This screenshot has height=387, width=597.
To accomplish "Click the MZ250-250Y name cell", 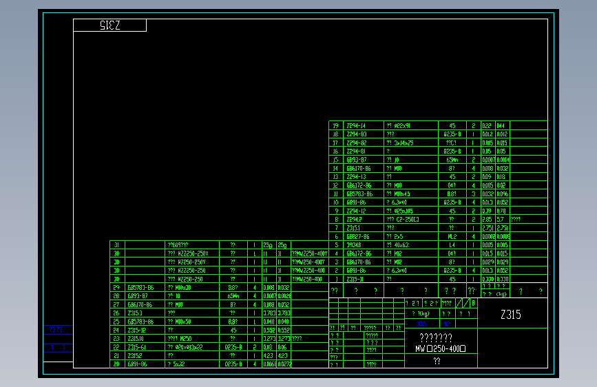I will pyautogui.click(x=191, y=262).
